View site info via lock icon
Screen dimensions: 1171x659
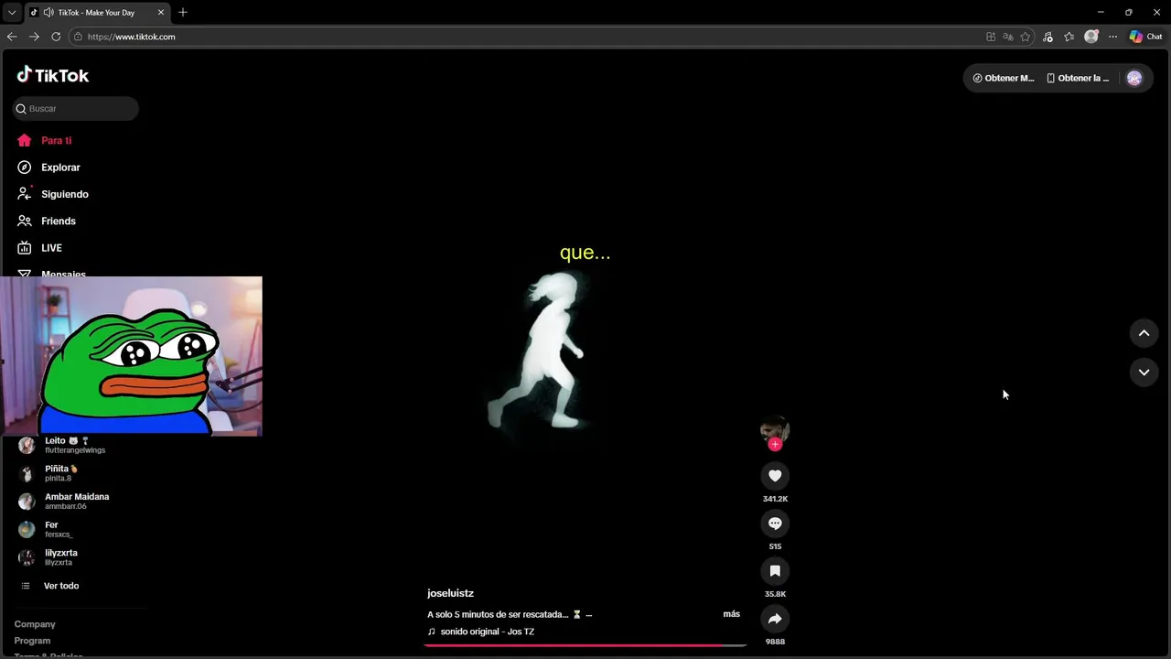coord(78,37)
